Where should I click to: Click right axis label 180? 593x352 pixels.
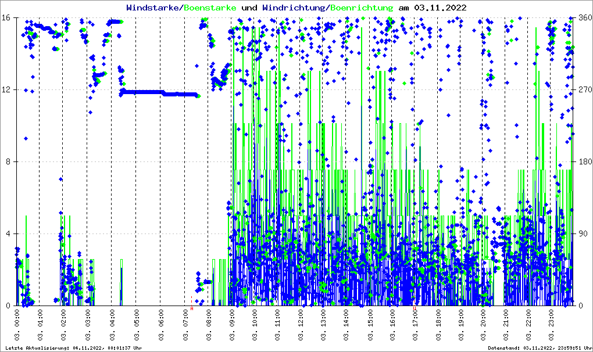[585, 161]
